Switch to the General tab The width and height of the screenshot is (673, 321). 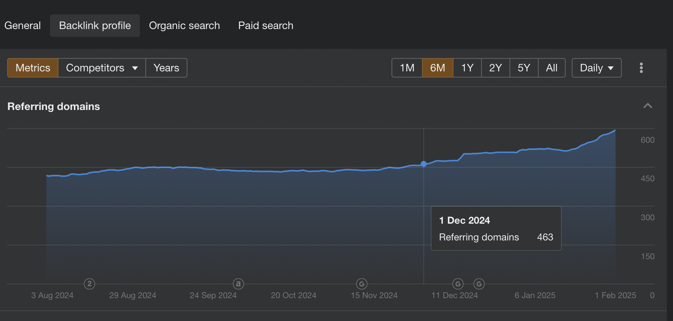(x=23, y=26)
